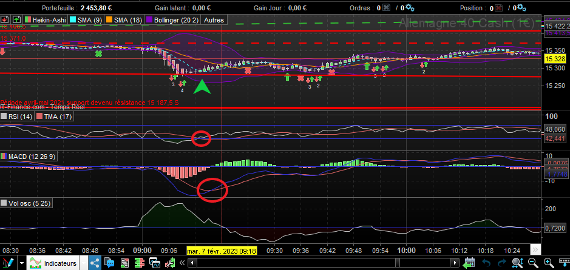
Task: Click the MACD value label -1,7748
Action: [x=556, y=174]
